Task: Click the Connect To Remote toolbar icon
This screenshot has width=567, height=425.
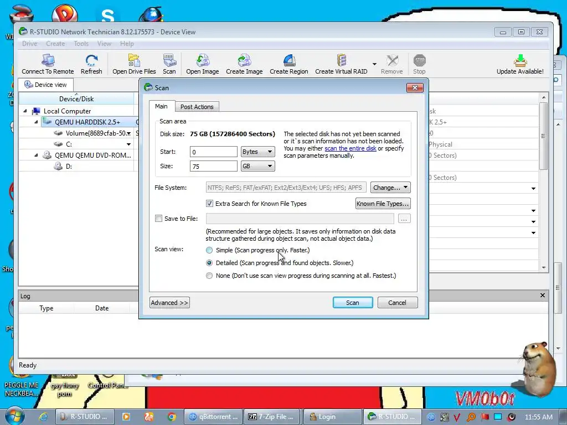Action: (48, 60)
